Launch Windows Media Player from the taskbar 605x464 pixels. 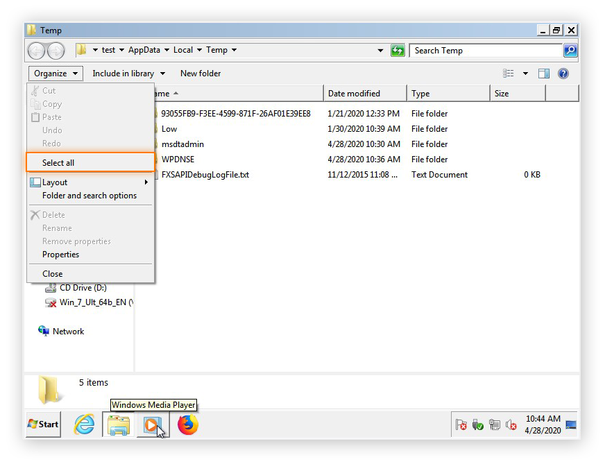[152, 424]
